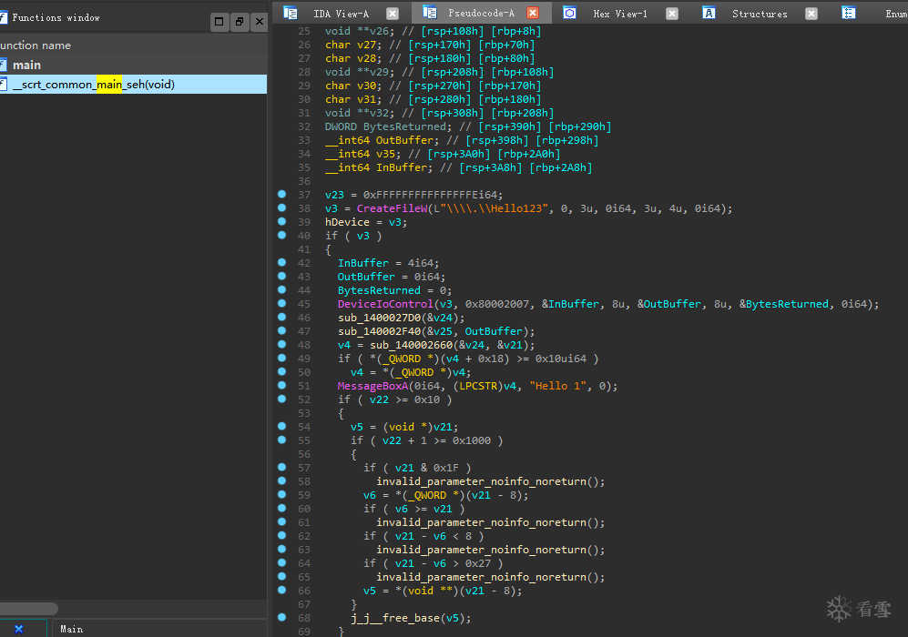Screen dimensions: 908x637
Task: Open the Structures tab
Action: 759,14
